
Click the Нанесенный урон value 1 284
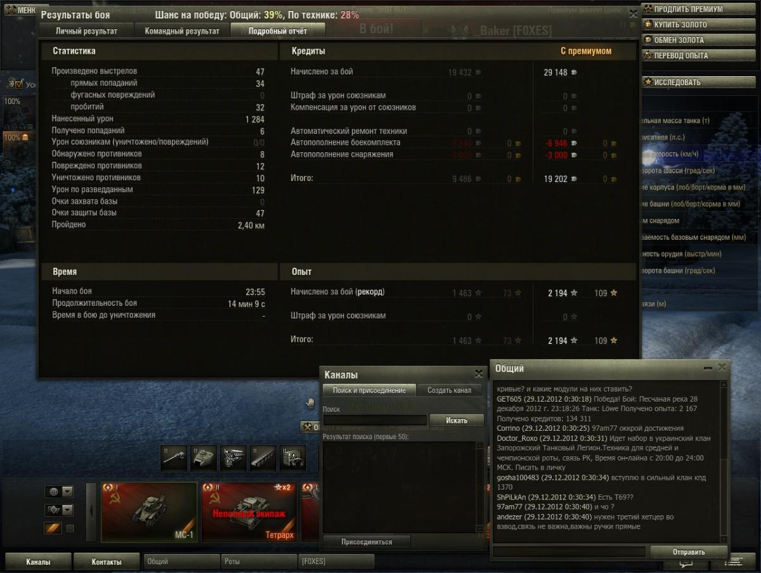(255, 119)
